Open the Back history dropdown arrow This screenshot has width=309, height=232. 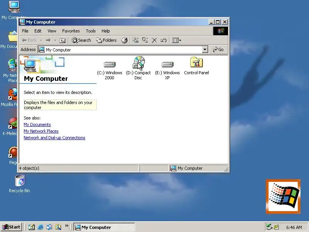tap(41, 41)
